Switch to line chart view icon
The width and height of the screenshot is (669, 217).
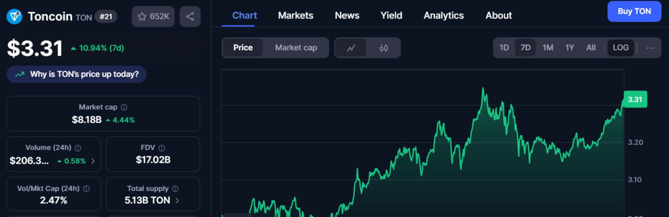click(351, 48)
